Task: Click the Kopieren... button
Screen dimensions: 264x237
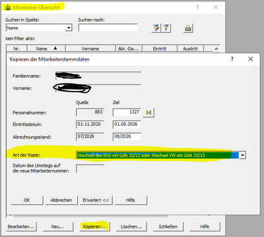Action: coord(94,226)
